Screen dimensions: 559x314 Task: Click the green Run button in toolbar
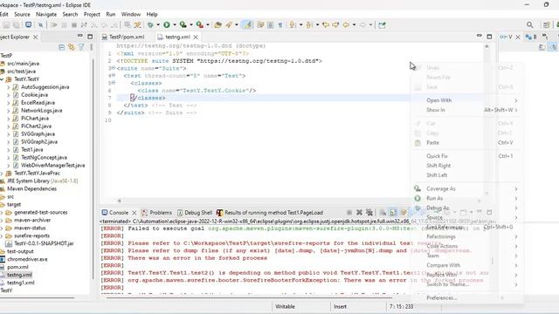pos(167,25)
